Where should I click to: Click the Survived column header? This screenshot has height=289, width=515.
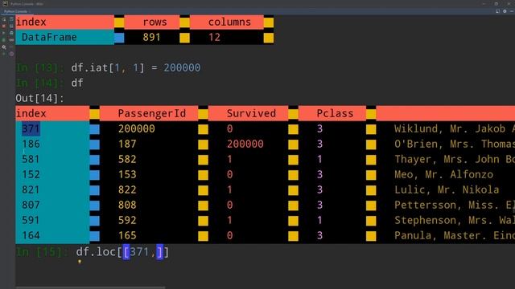click(x=251, y=113)
